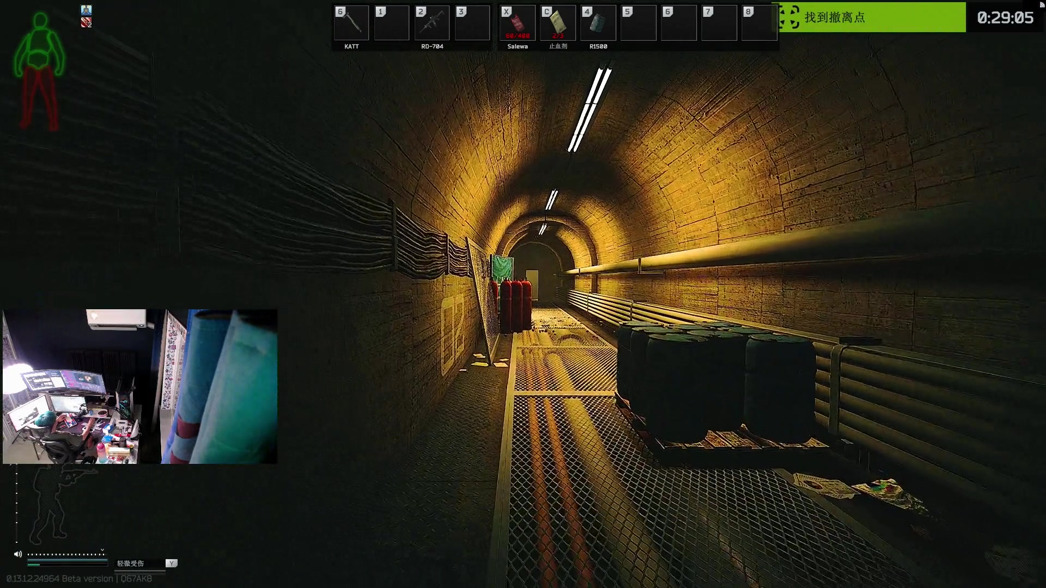
Task: Click the raid timer 0:29:05
Action: click(x=1005, y=17)
